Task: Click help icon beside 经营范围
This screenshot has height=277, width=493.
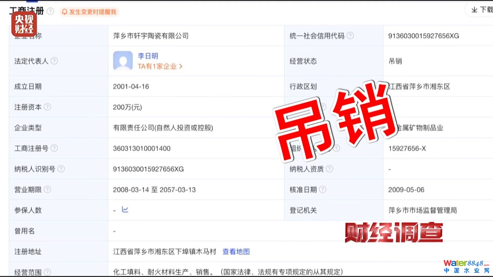Action: point(47,272)
